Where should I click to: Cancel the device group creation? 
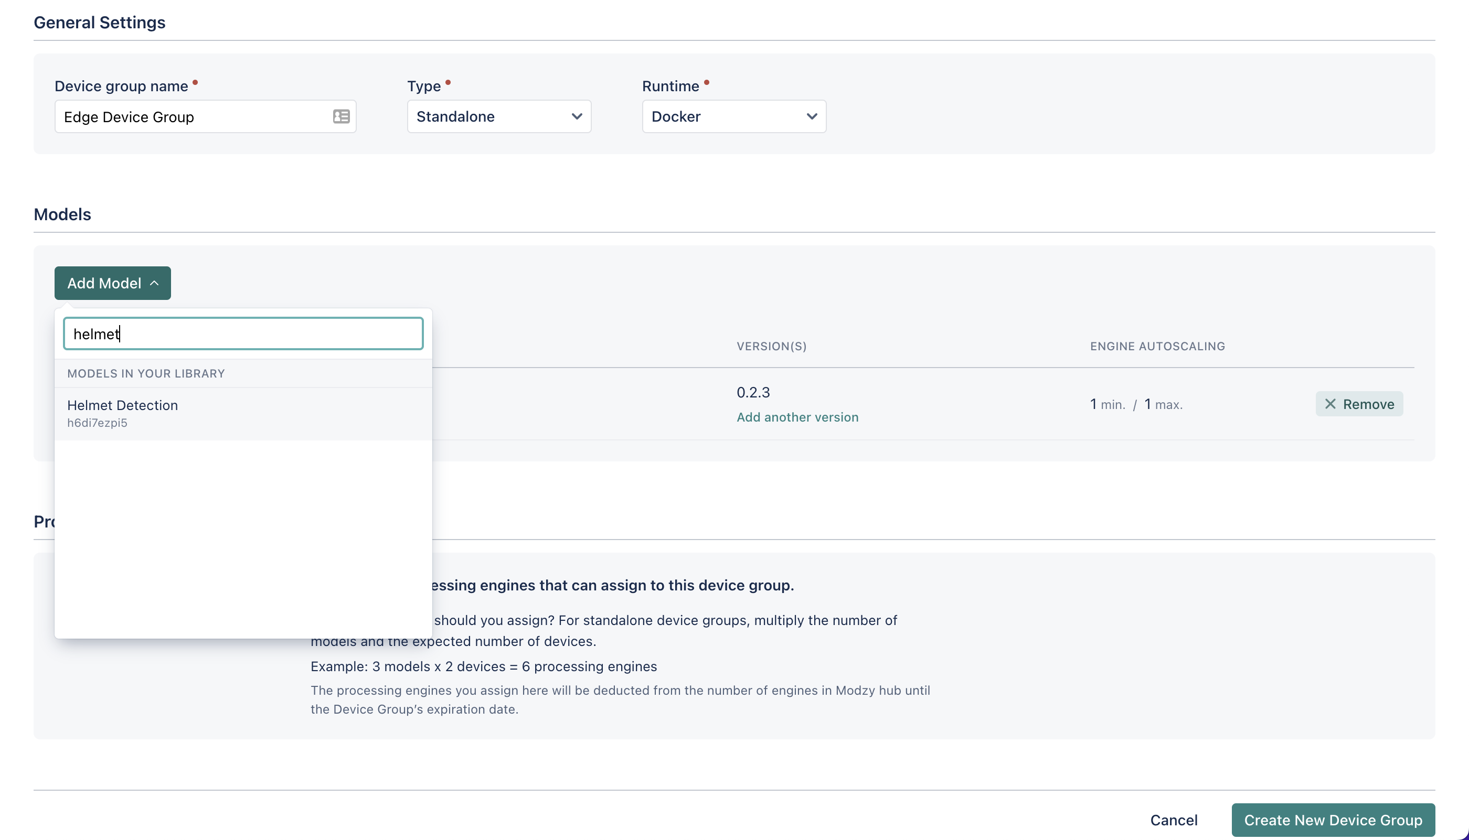point(1174,820)
